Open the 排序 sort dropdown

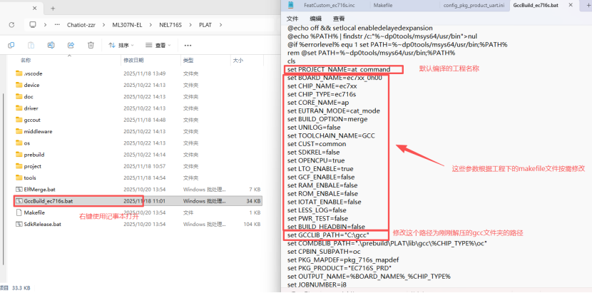click(x=121, y=46)
